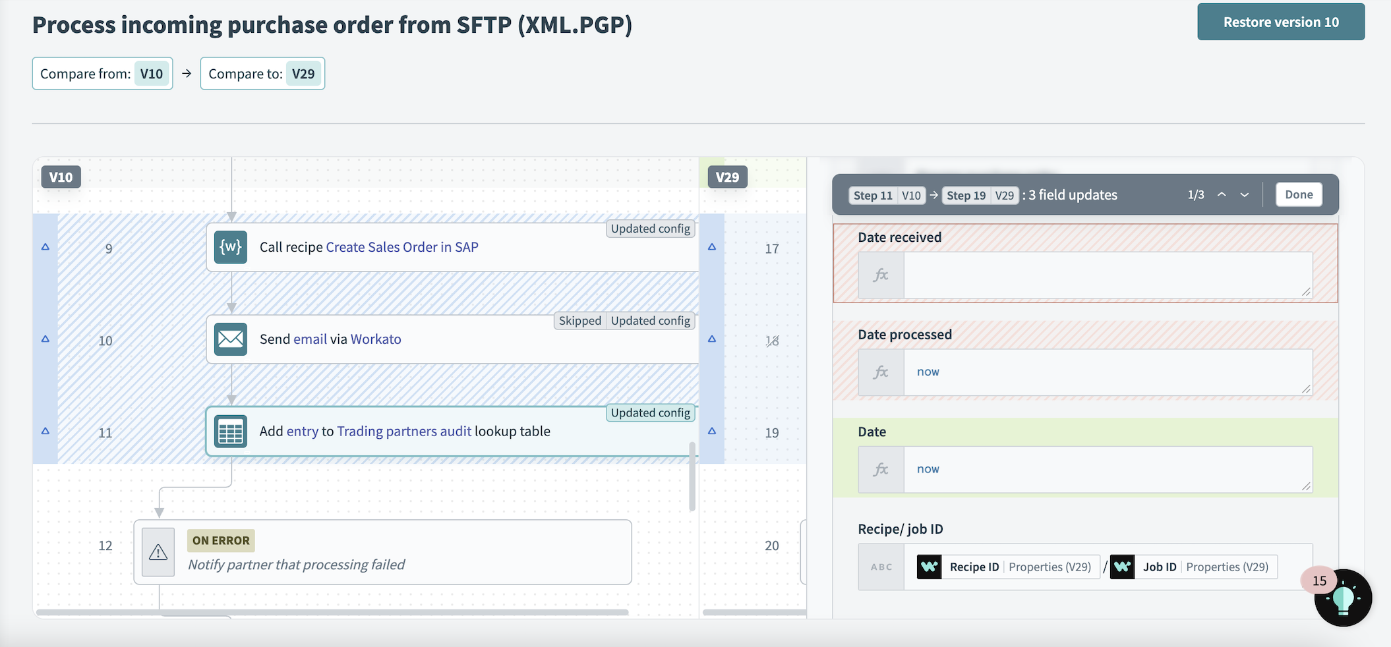Click the call recipe {w} icon on step 9
The width and height of the screenshot is (1391, 647).
230,247
